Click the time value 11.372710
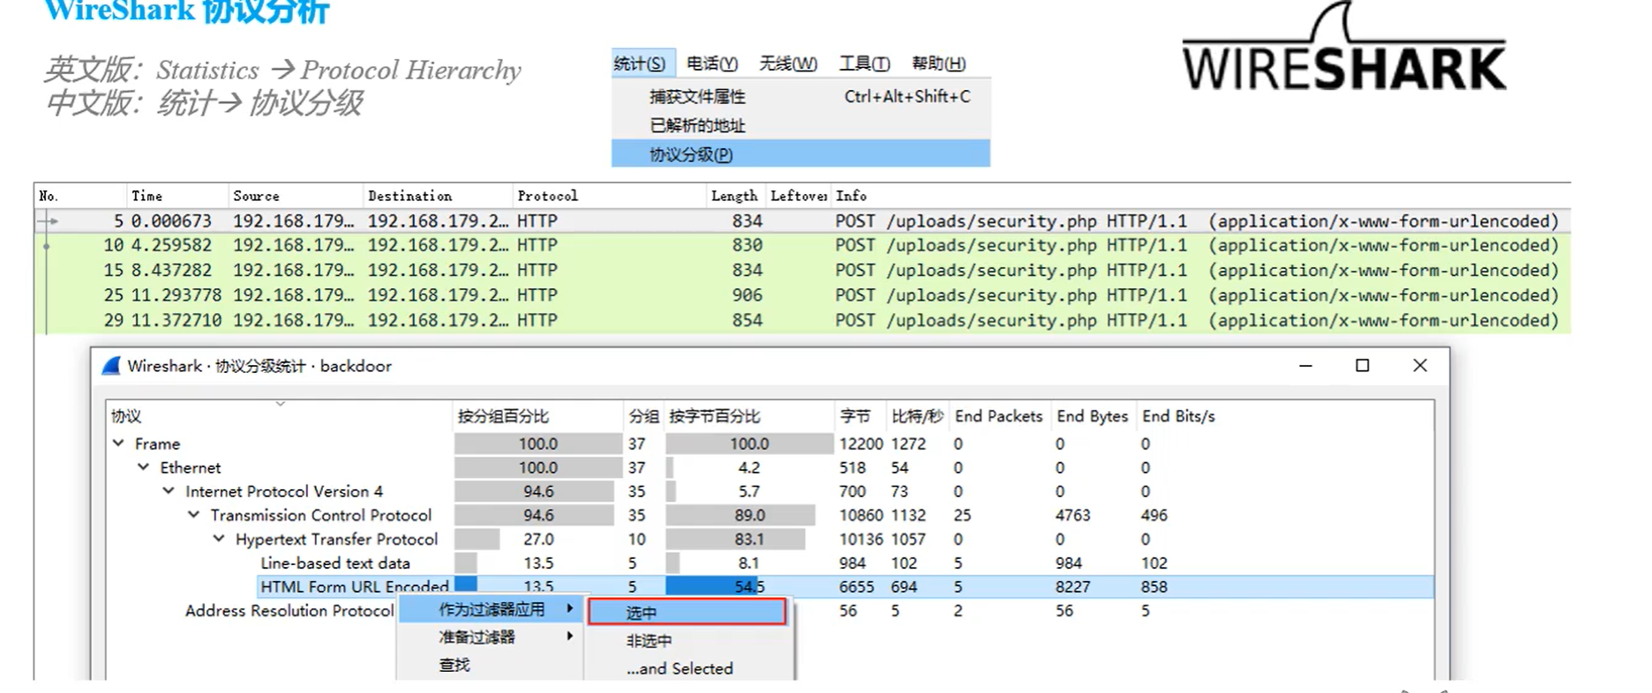Viewport: 1652px width, 693px height. click(176, 320)
